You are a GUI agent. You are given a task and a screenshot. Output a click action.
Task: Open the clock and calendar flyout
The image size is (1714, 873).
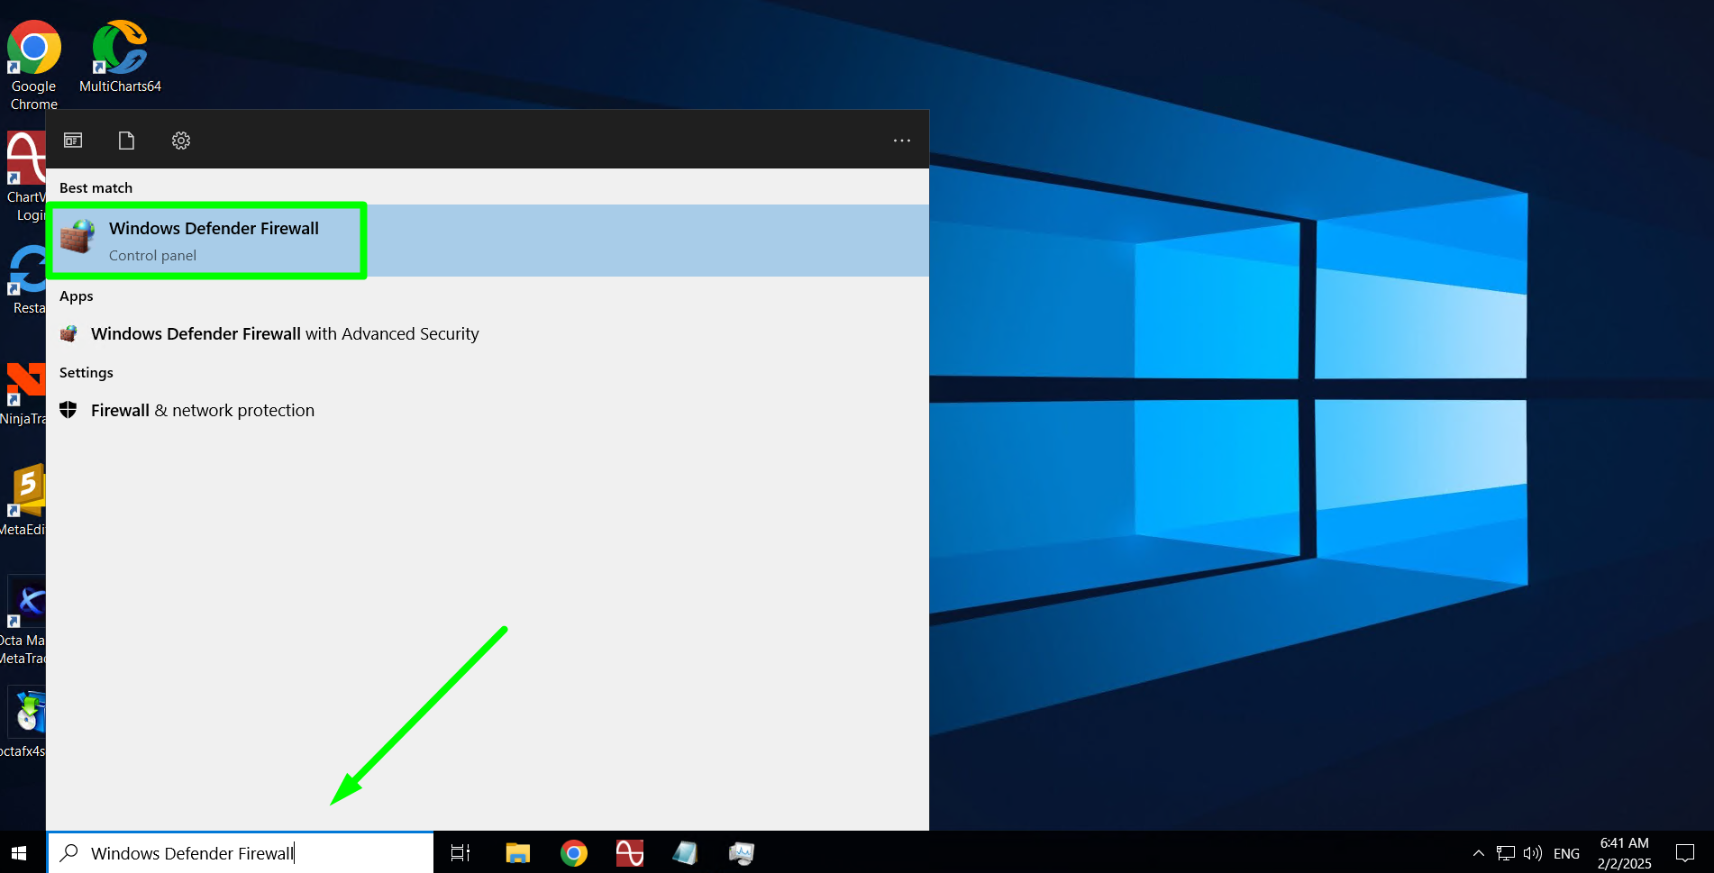click(1624, 852)
